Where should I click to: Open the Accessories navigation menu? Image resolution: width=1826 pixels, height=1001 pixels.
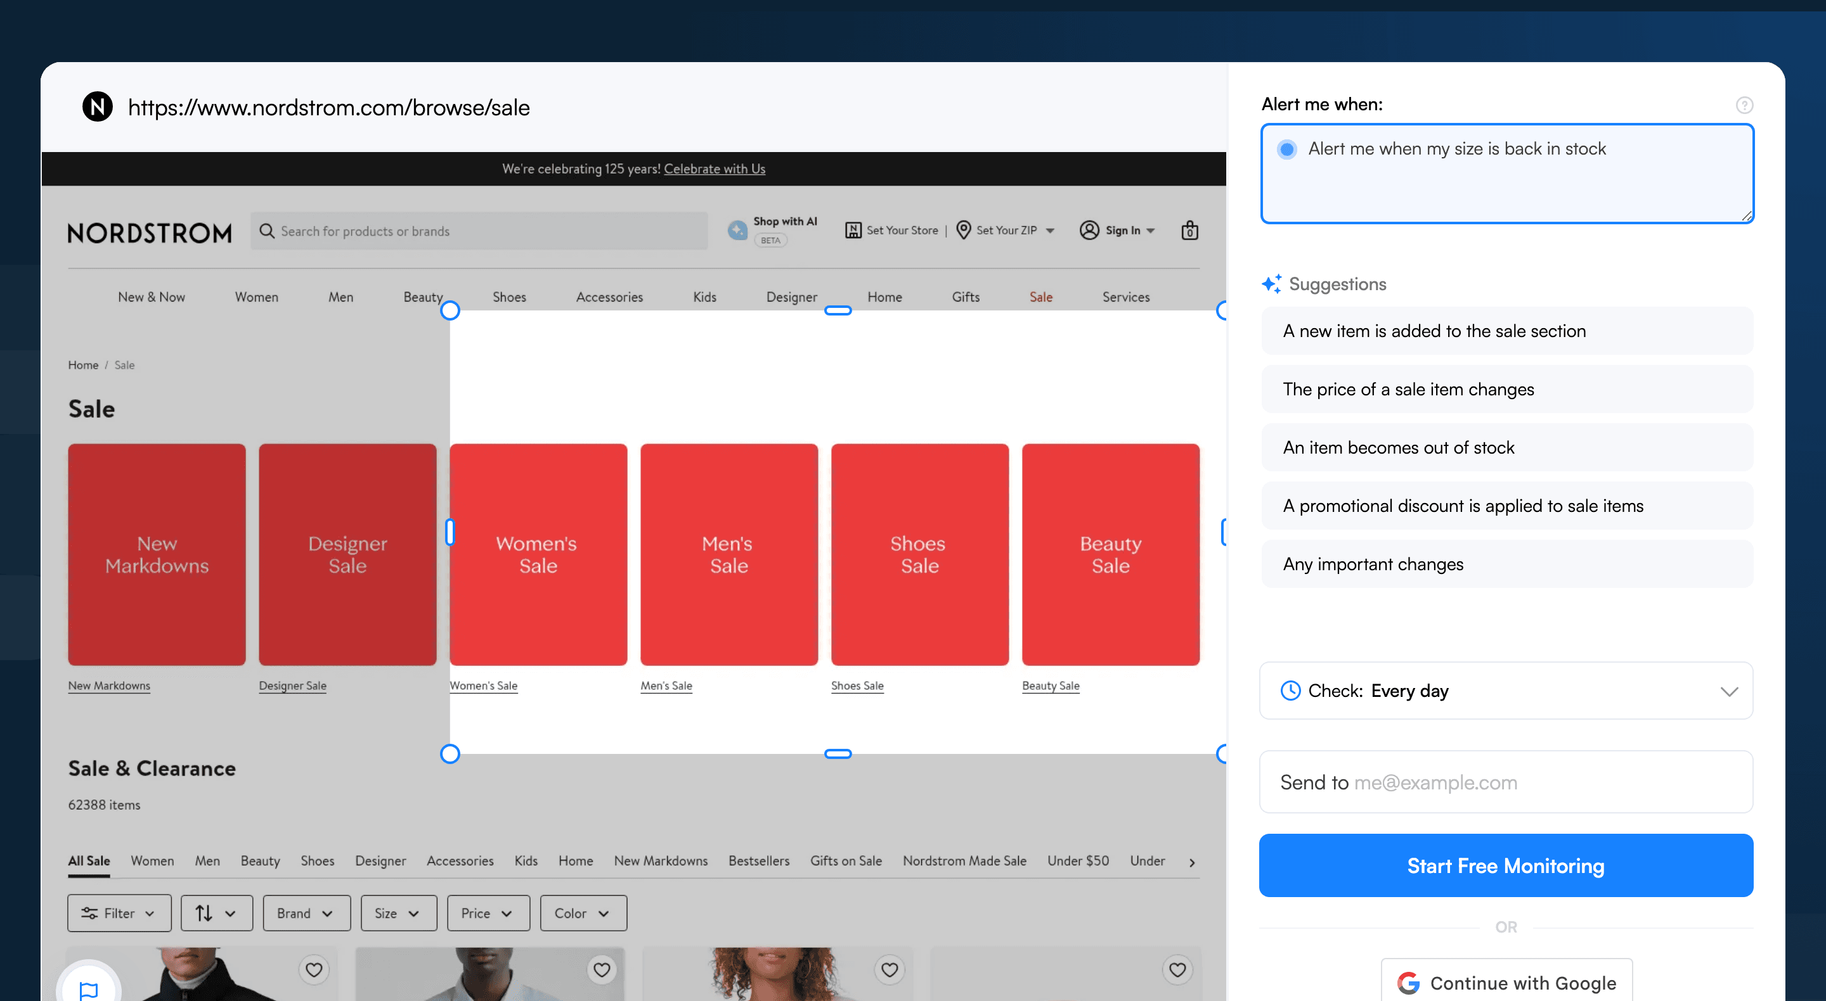click(609, 297)
